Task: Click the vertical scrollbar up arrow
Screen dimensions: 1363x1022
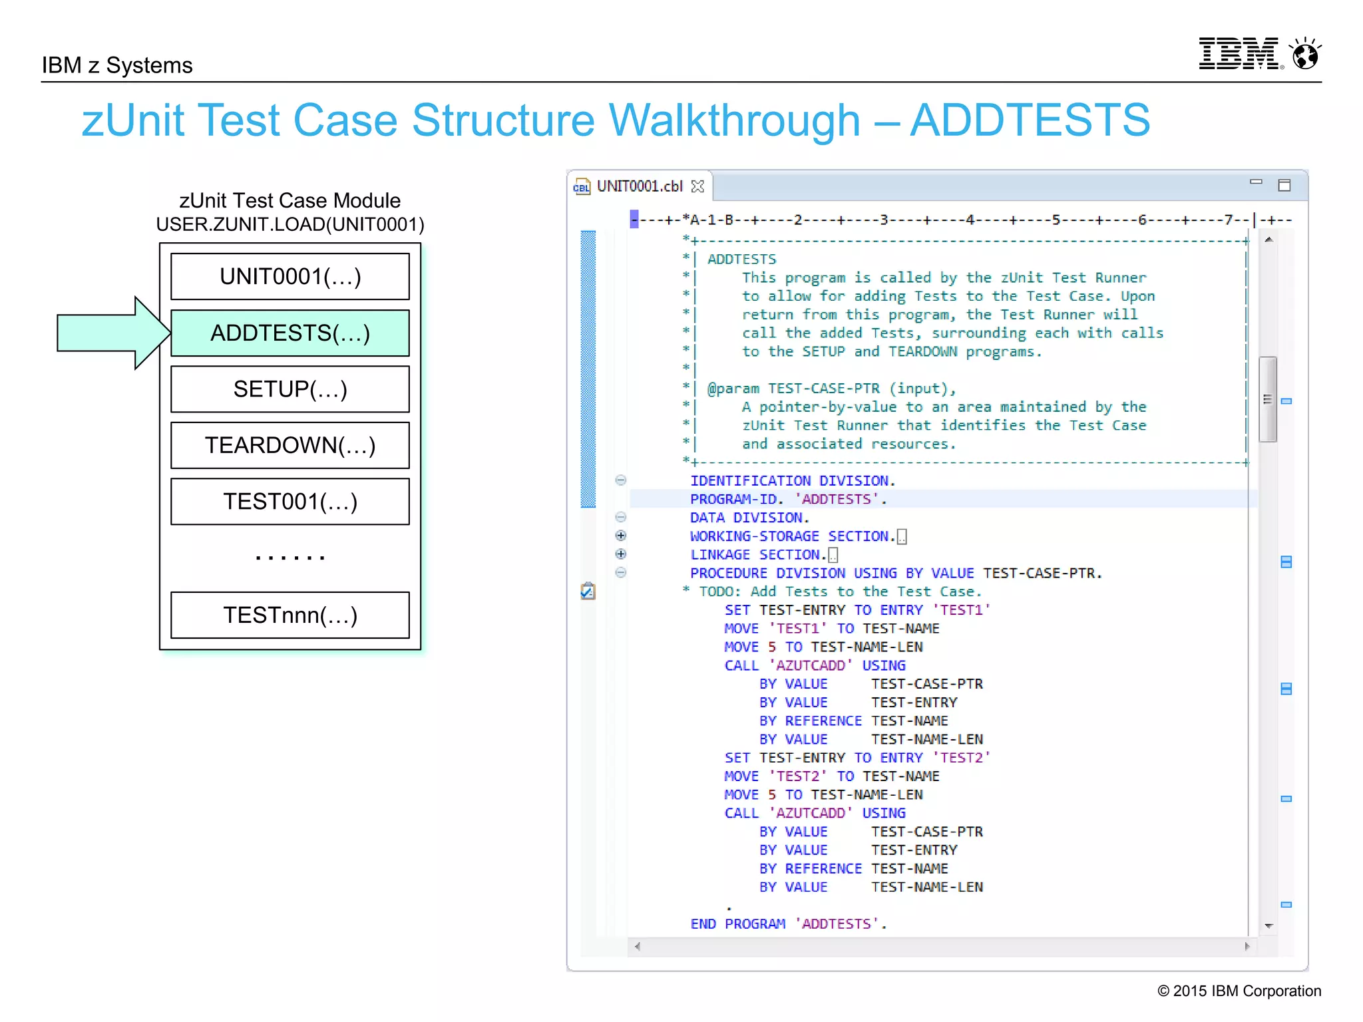Action: coord(1268,240)
